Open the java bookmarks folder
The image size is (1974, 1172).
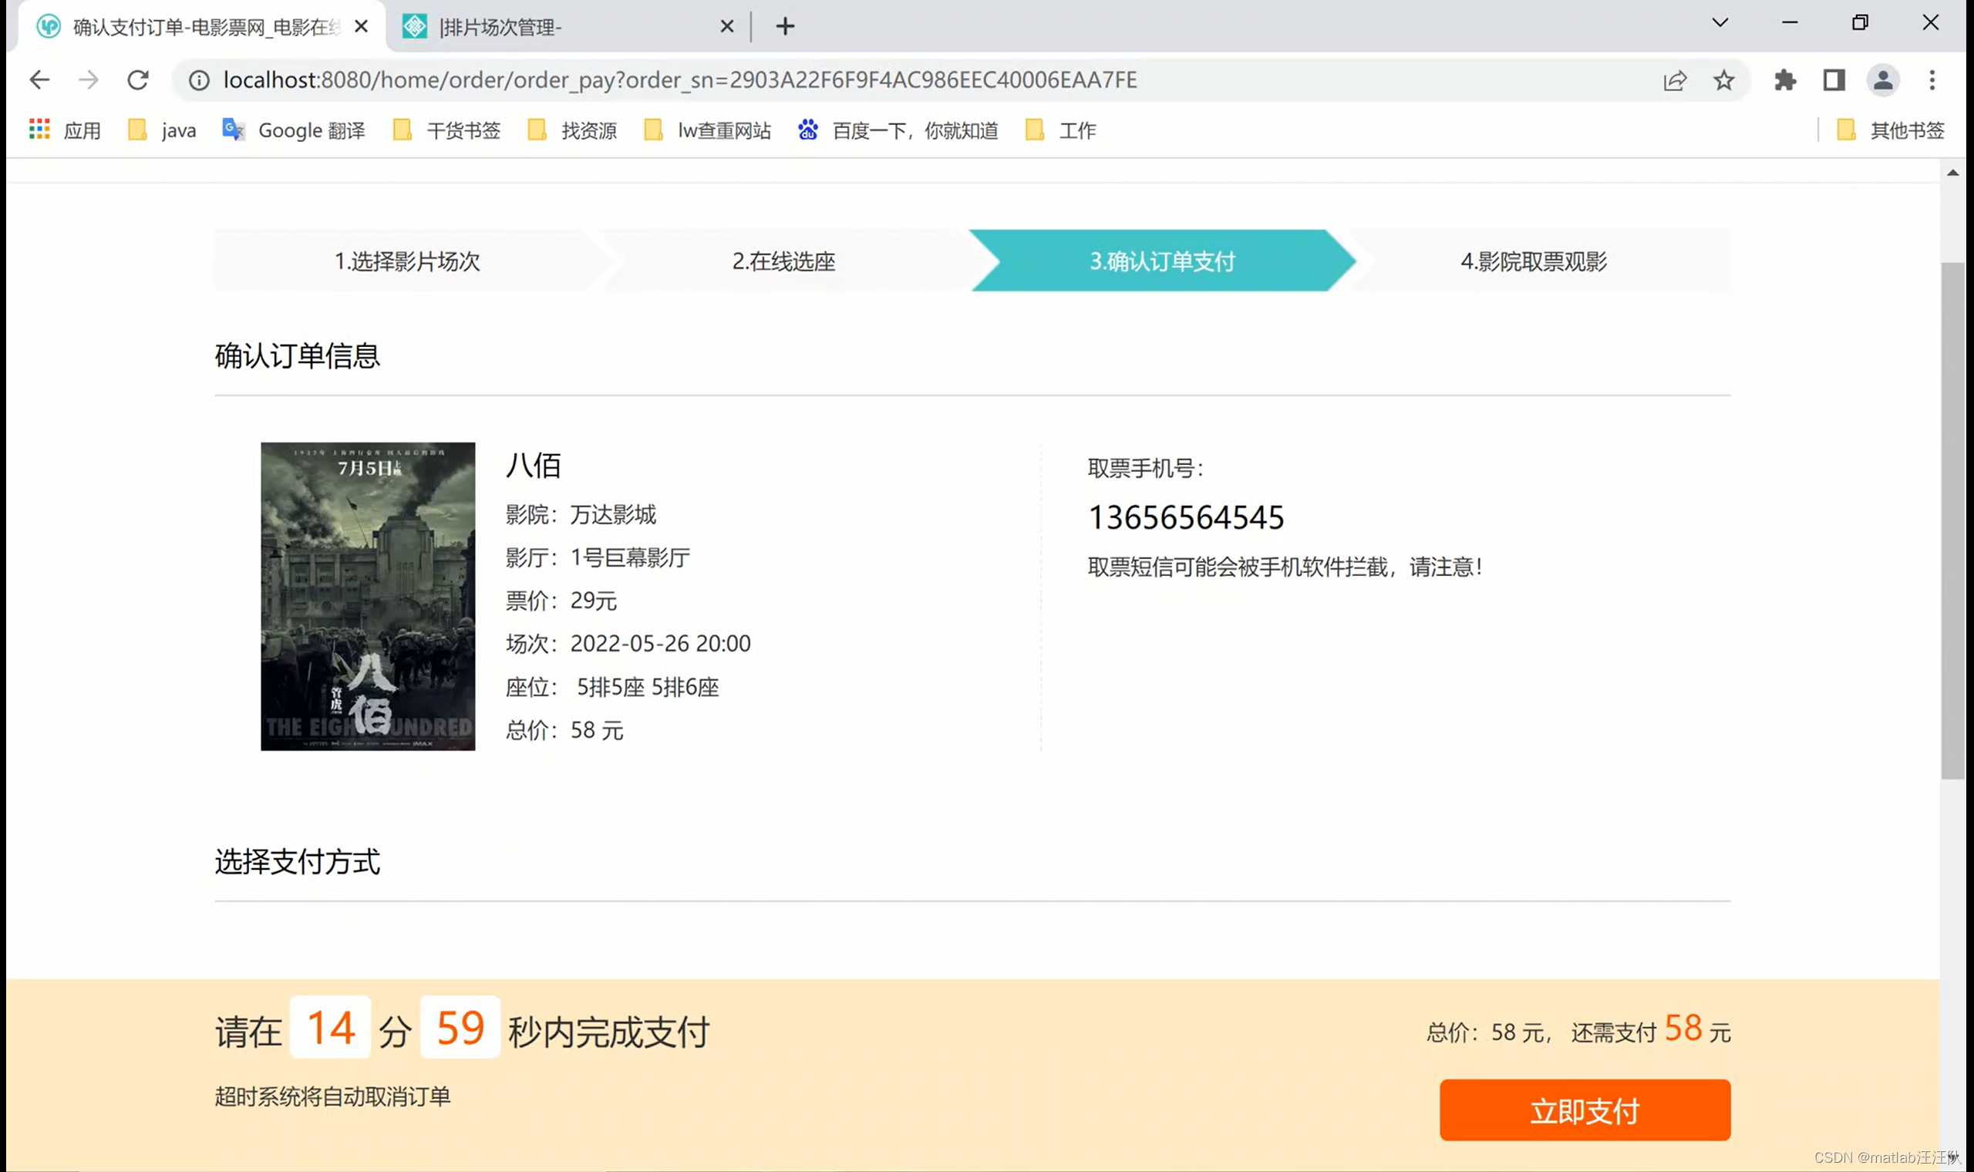[x=163, y=130]
